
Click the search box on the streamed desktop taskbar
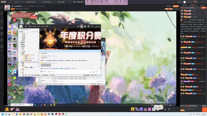22,105
